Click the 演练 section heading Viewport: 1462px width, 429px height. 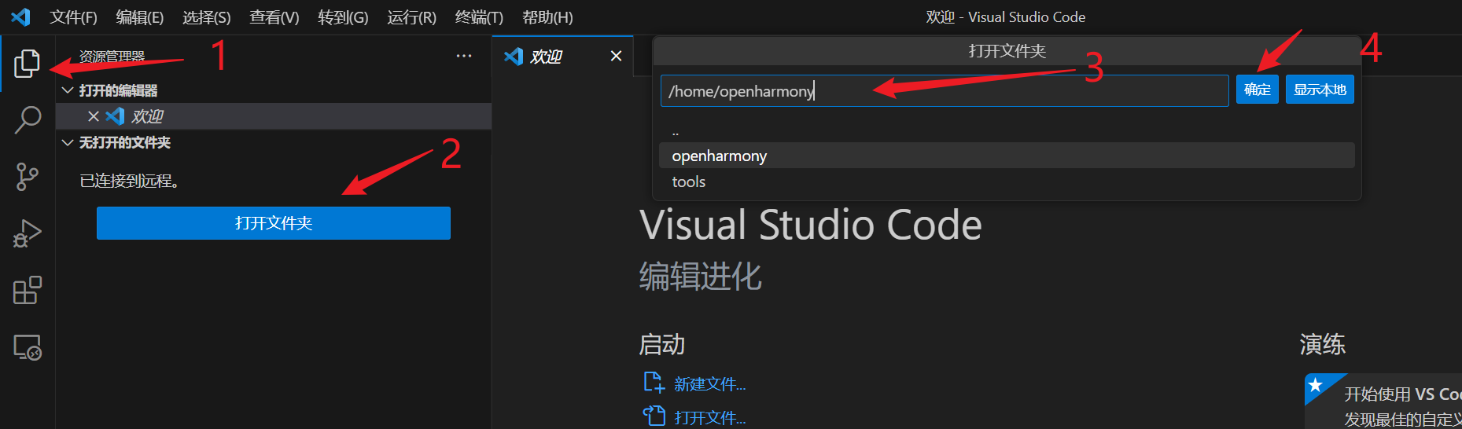click(1322, 344)
